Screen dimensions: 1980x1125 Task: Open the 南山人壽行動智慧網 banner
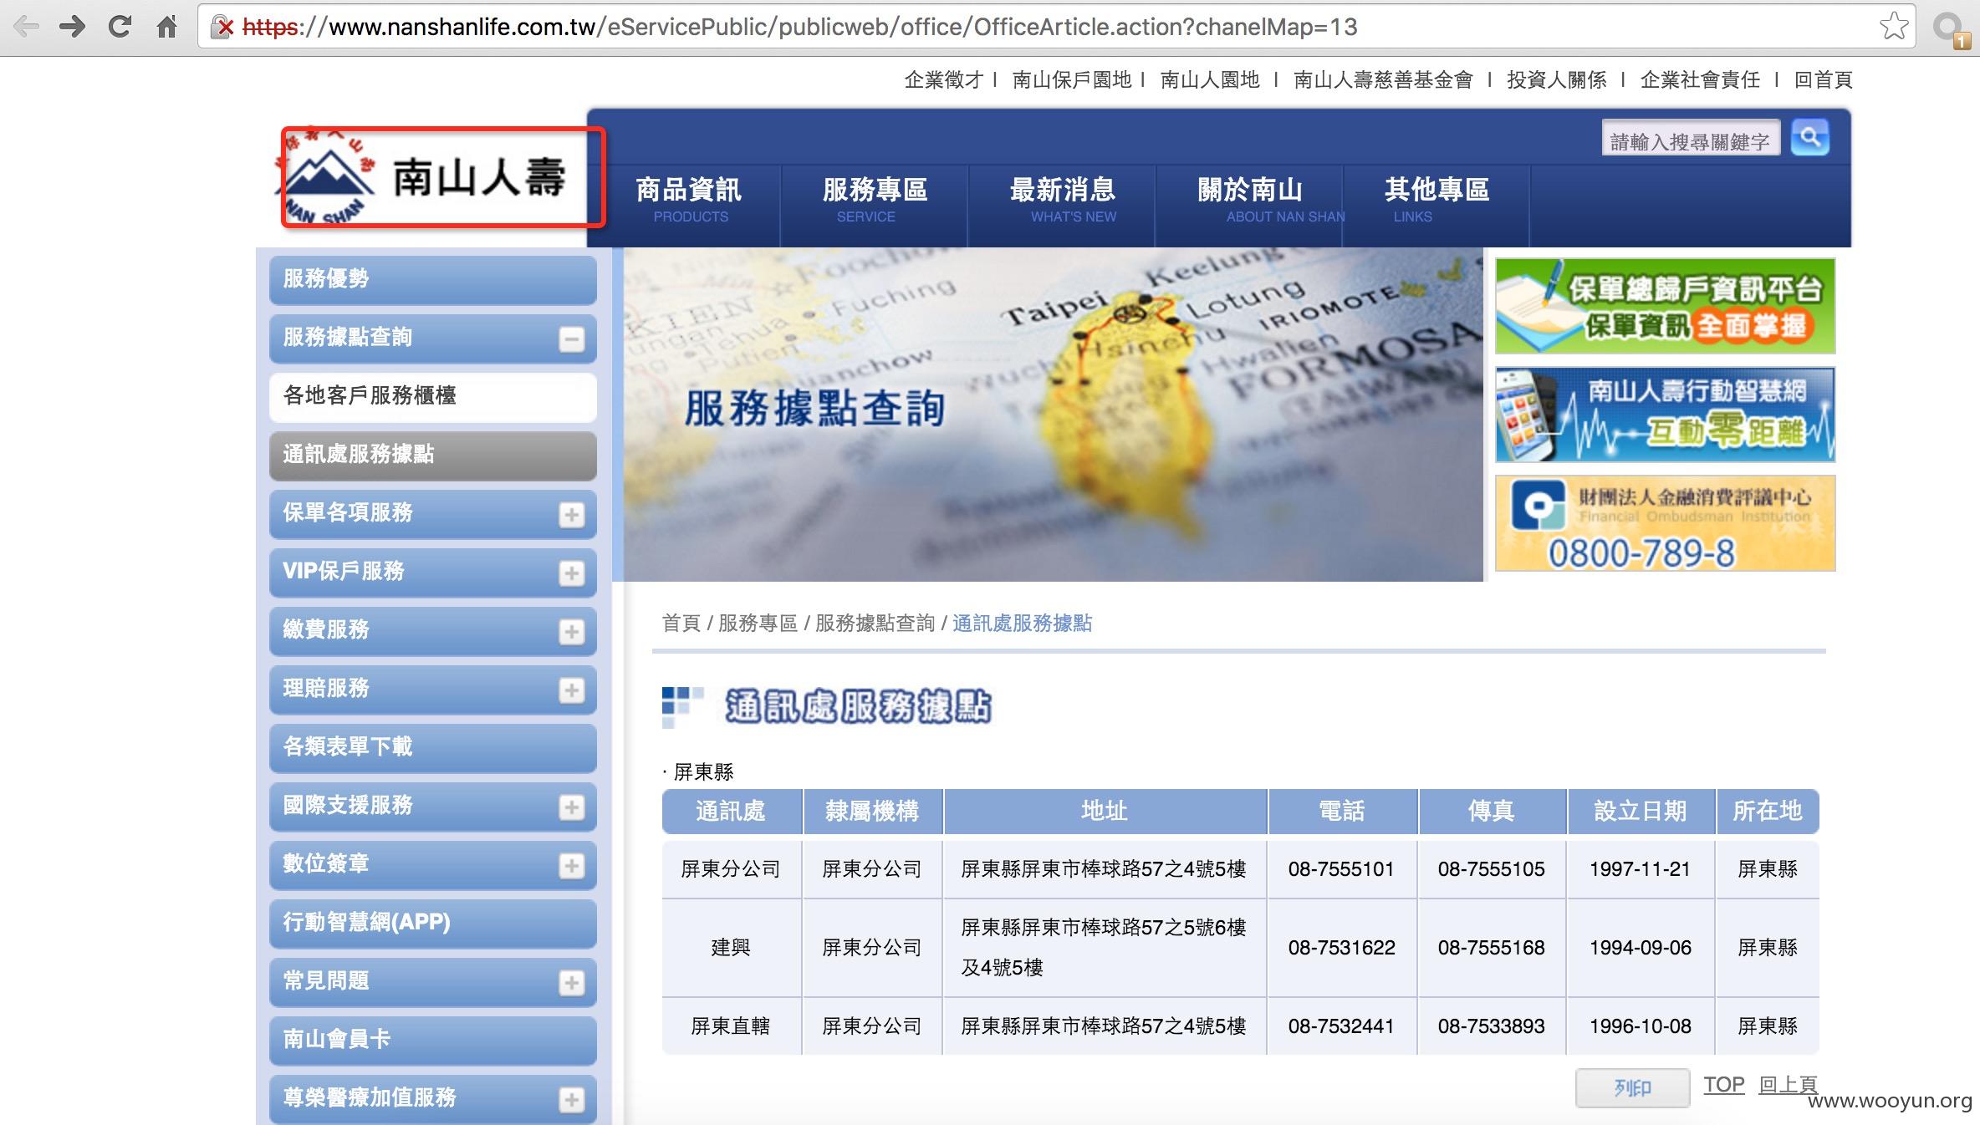click(x=1665, y=415)
